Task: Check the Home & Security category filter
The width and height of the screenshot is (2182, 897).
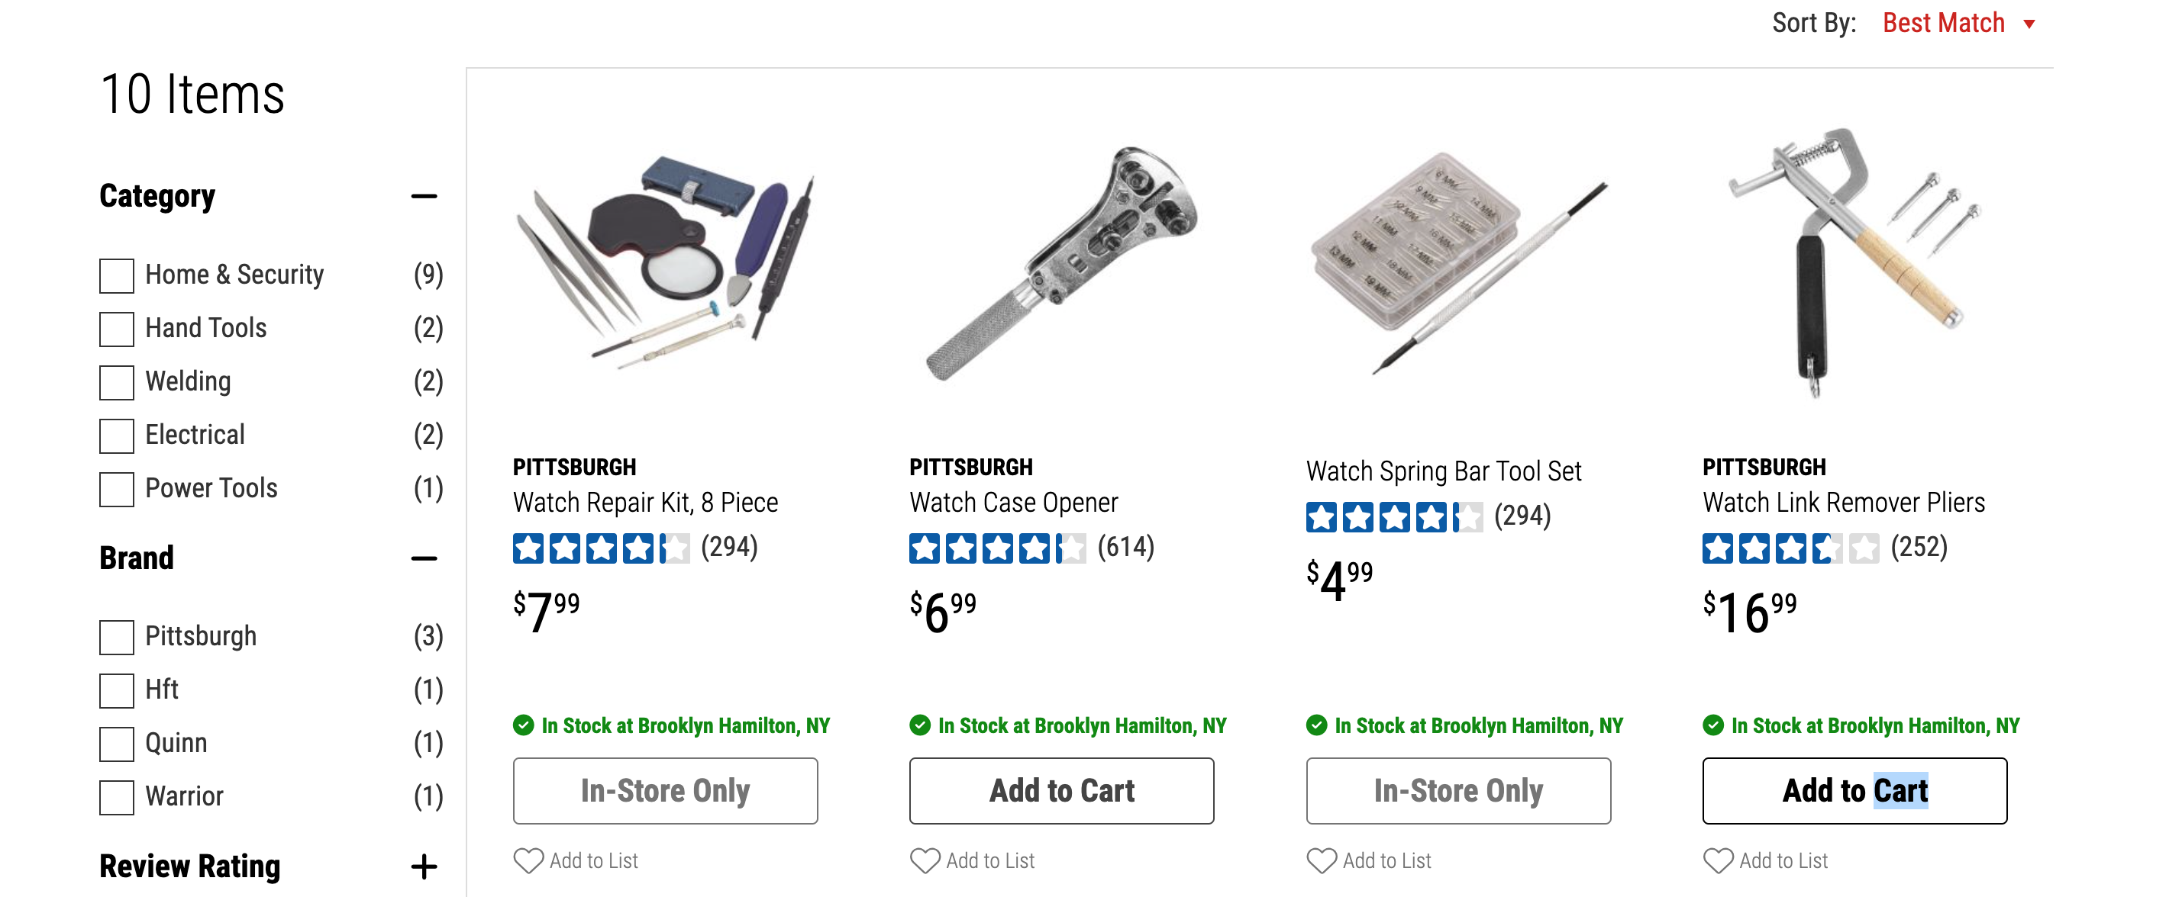Action: click(117, 275)
